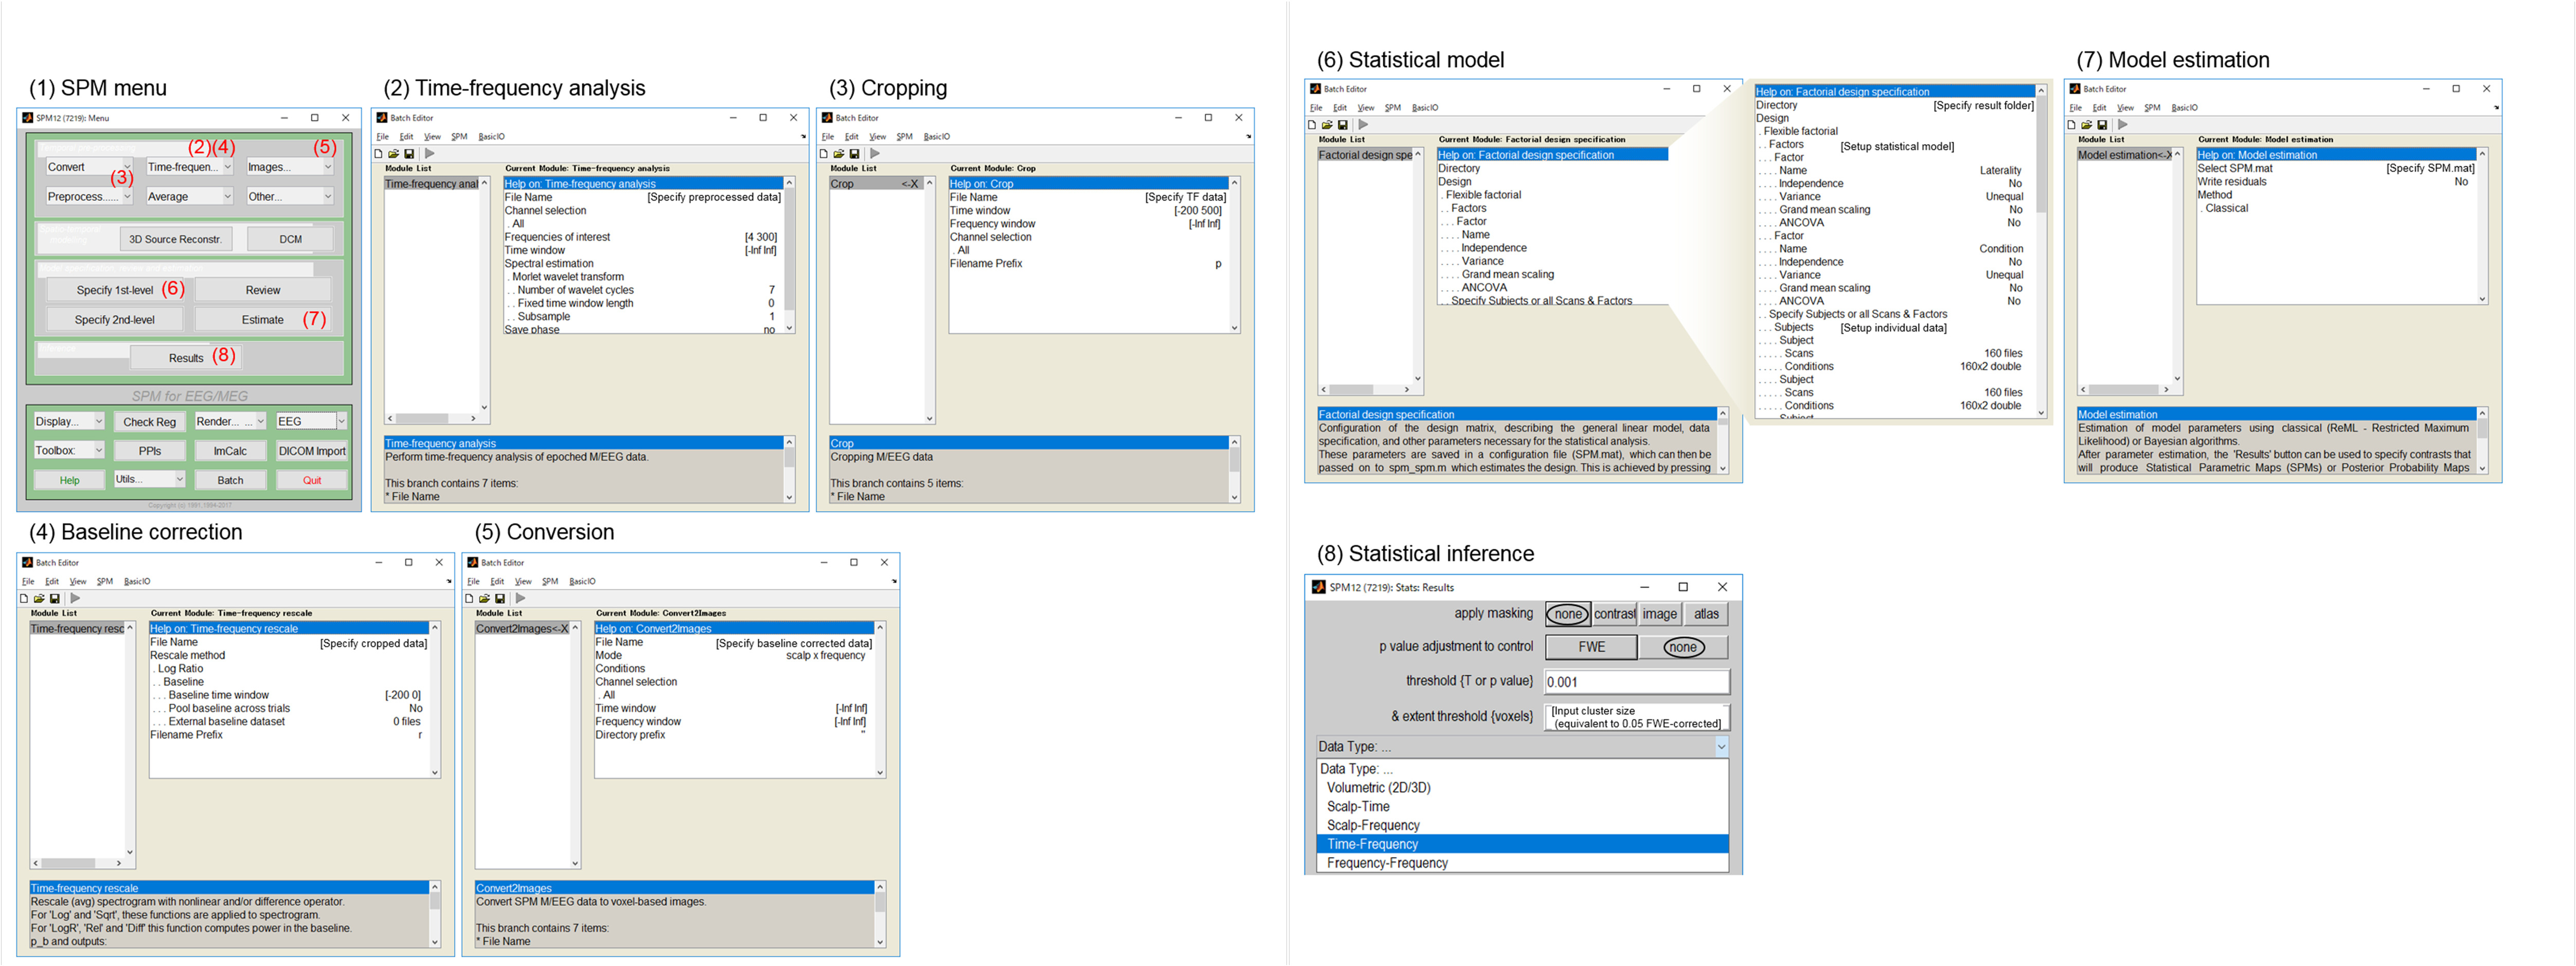Click open folder icon in Cropping Batch Editor
Image resolution: width=2576 pixels, height=966 pixels.
(839, 154)
